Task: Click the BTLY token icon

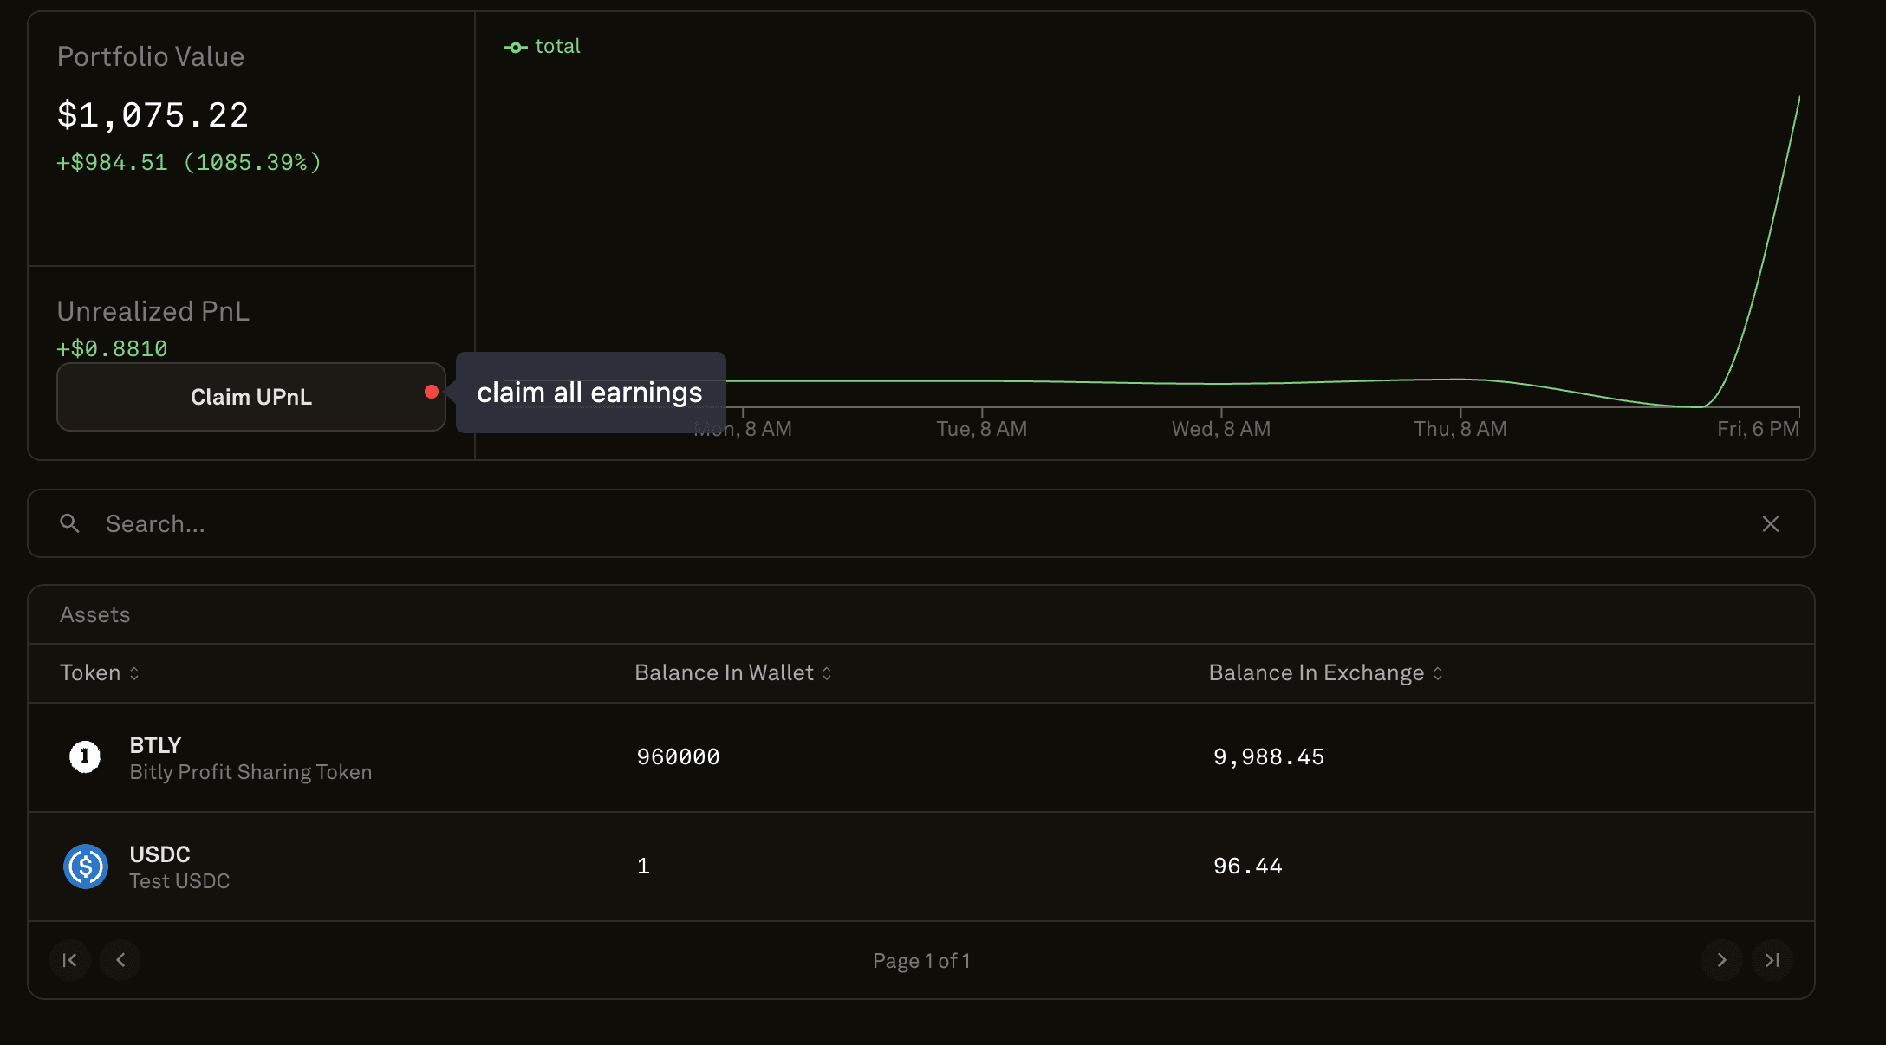Action: (85, 757)
